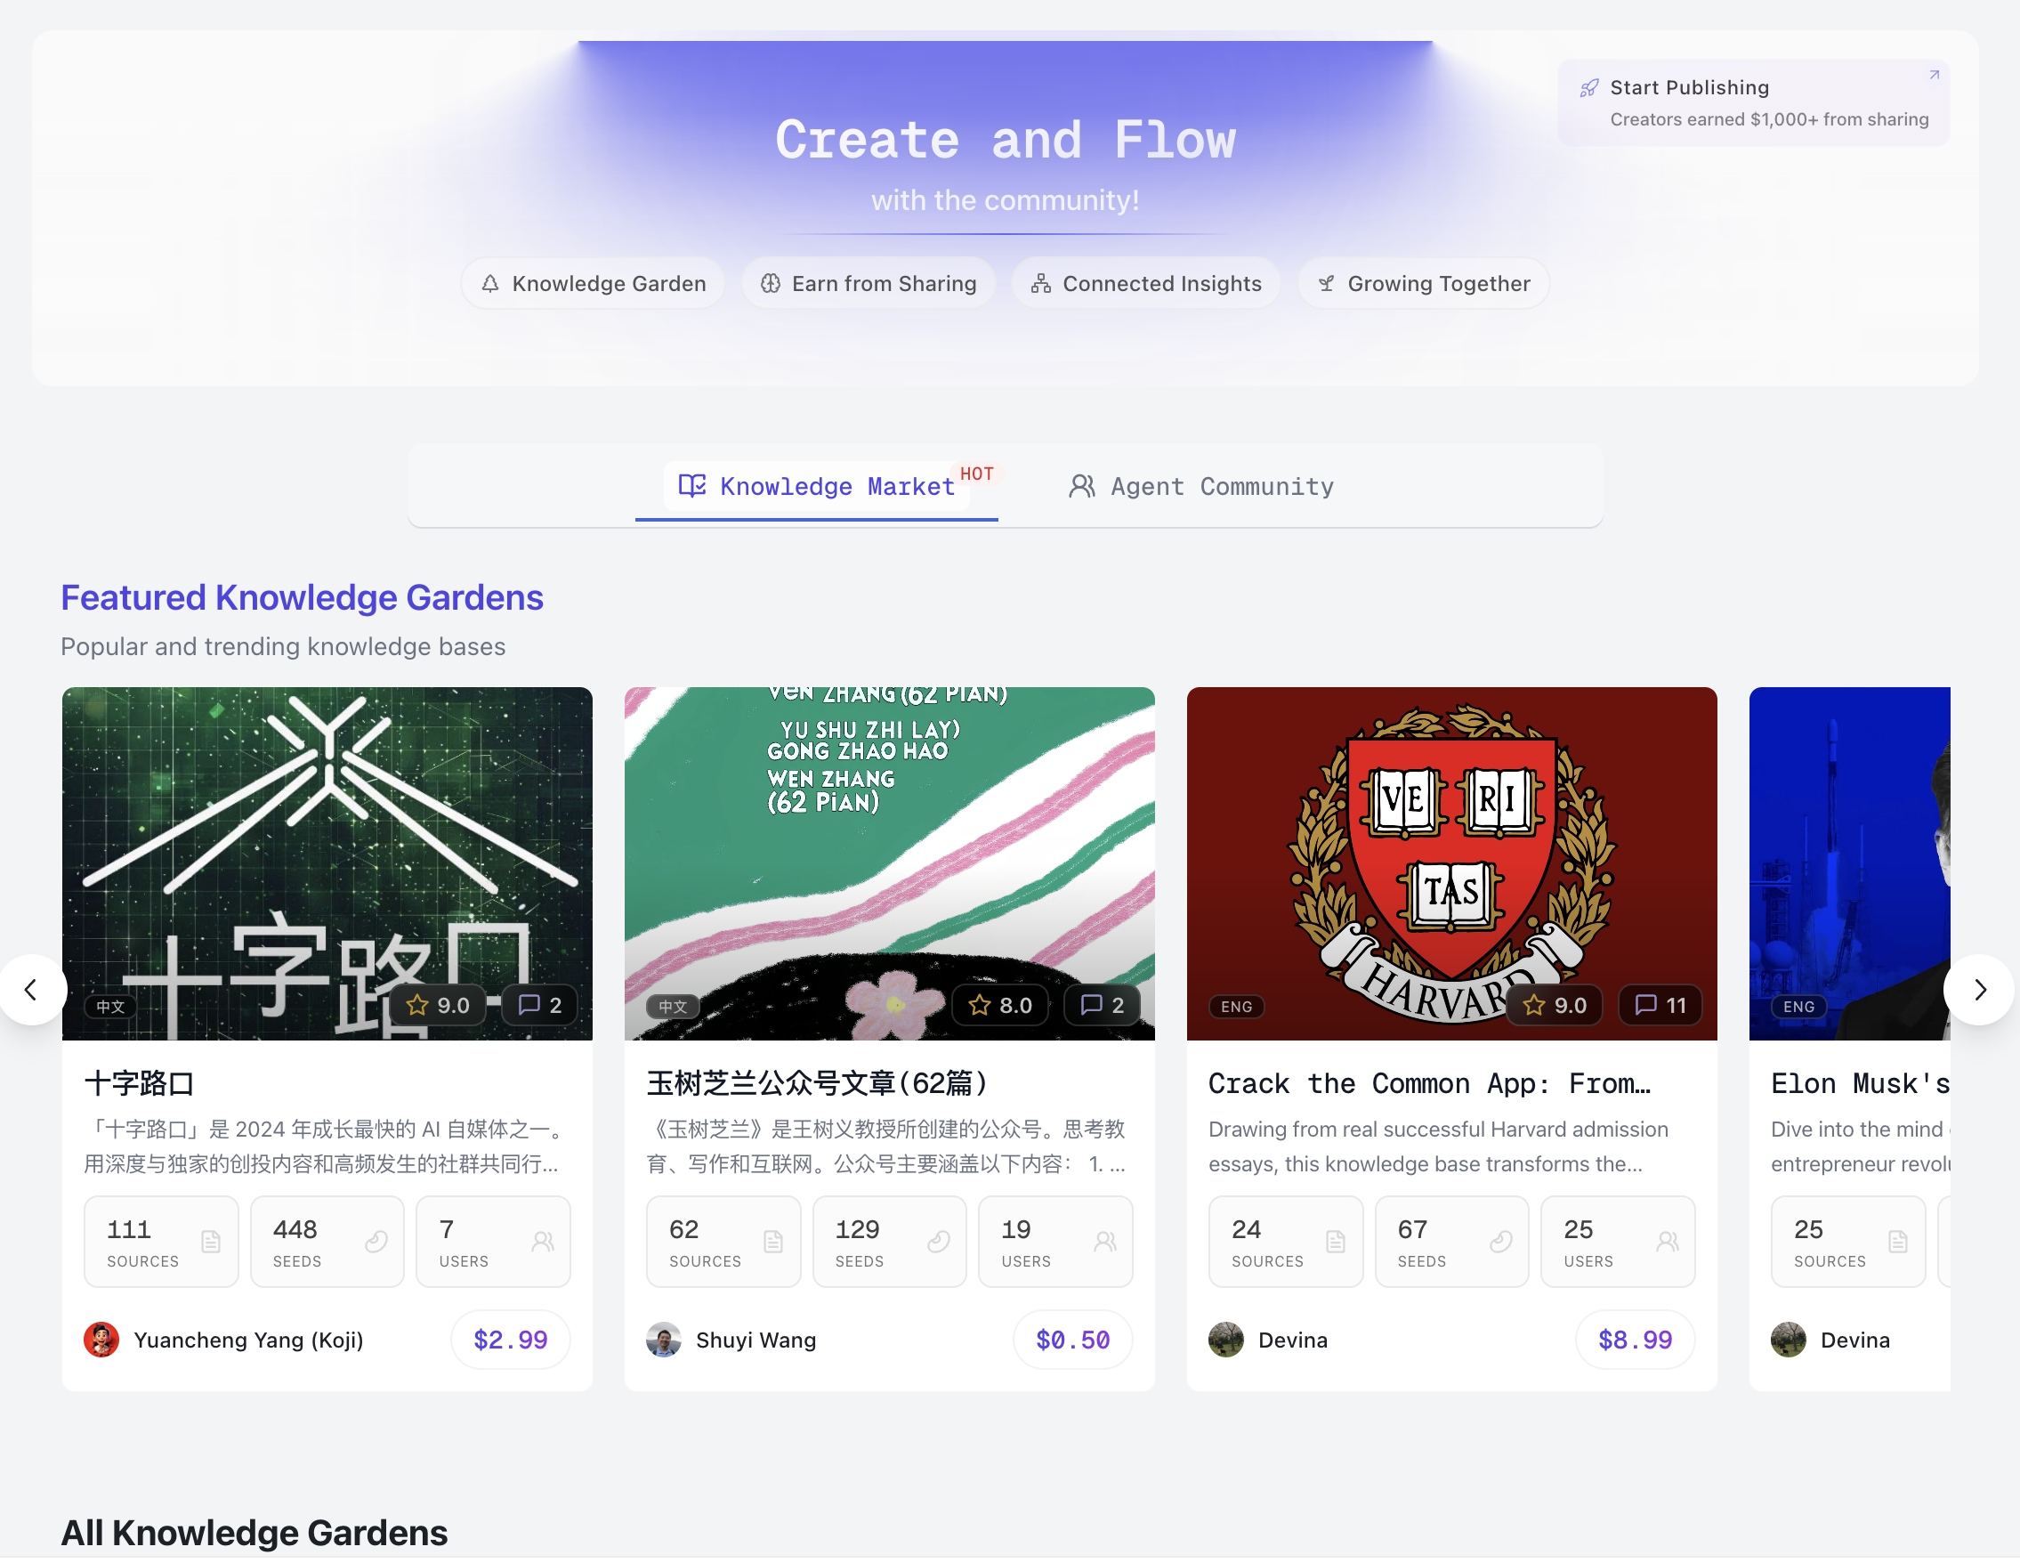Click the Knowledge Garden pill
This screenshot has width=2020, height=1563.
593,284
